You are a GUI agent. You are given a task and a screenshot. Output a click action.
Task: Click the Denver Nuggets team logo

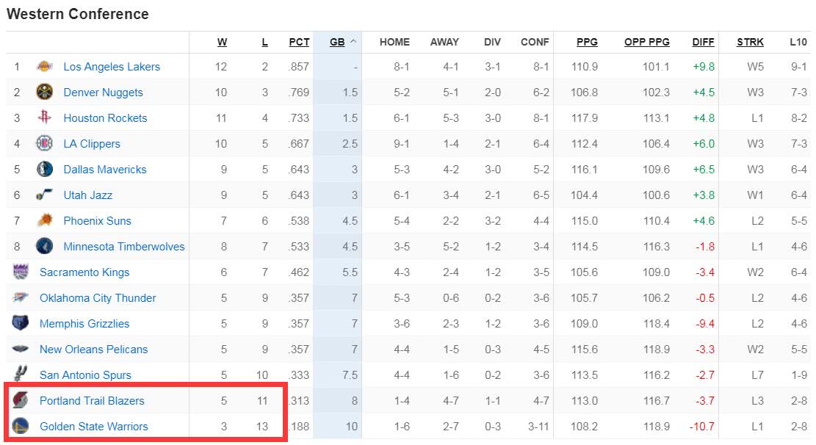click(45, 92)
